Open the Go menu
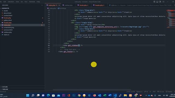Screen dimensions: 175x98 22,2
